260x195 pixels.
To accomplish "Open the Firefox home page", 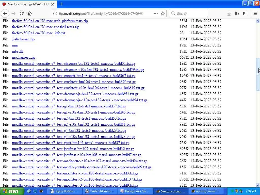I will click(30, 13).
